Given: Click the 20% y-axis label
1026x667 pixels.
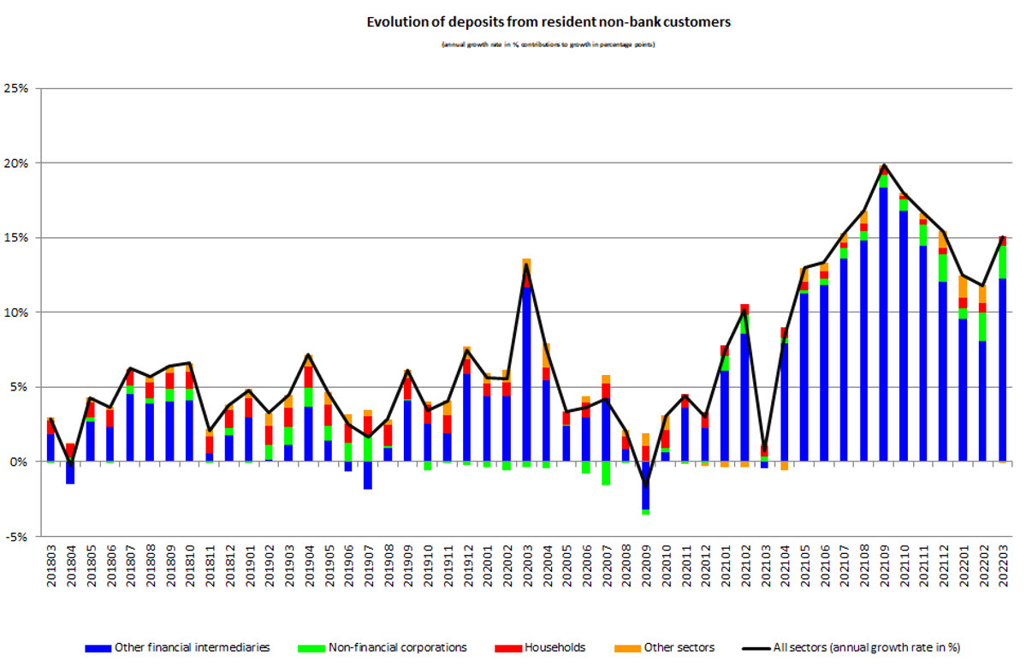Looking at the screenshot, I should [x=16, y=163].
